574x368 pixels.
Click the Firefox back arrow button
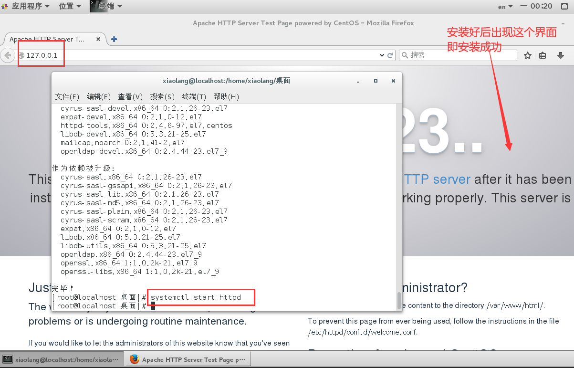[x=7, y=55]
